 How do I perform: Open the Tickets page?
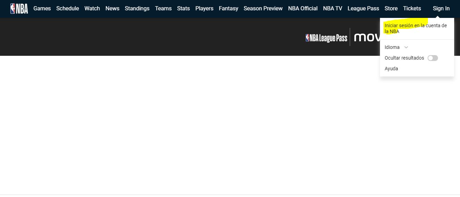412,9
